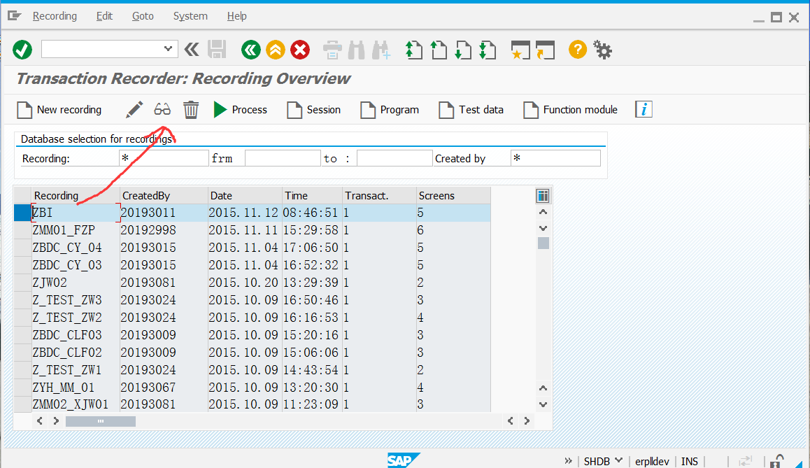
Task: Expand the SHDB status bar dropdown
Action: coord(618,461)
